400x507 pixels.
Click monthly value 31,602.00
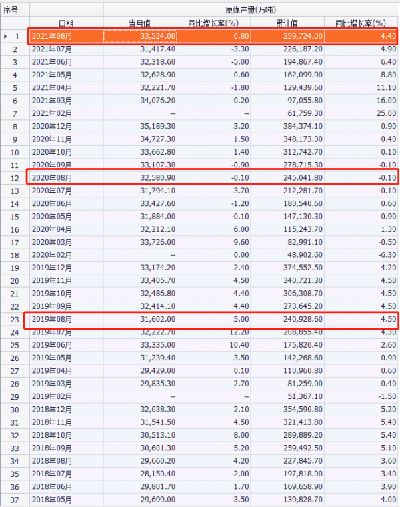click(x=141, y=319)
